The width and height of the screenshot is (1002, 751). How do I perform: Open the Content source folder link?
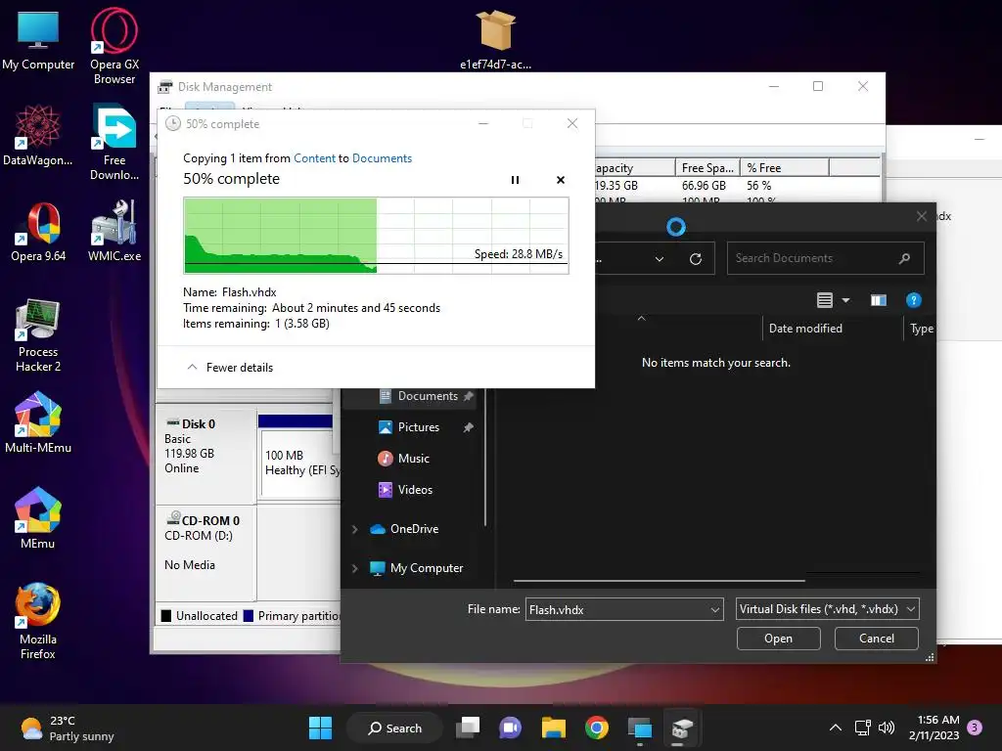[314, 158]
